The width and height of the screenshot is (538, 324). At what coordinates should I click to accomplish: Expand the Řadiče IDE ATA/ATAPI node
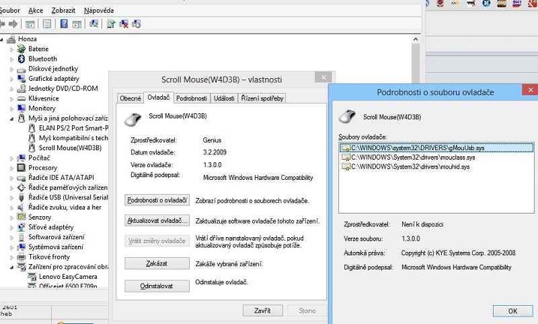11,179
